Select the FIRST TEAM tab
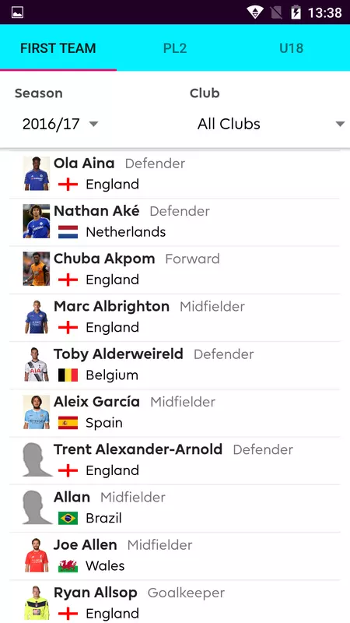Image resolution: width=350 pixels, height=623 pixels. click(58, 48)
